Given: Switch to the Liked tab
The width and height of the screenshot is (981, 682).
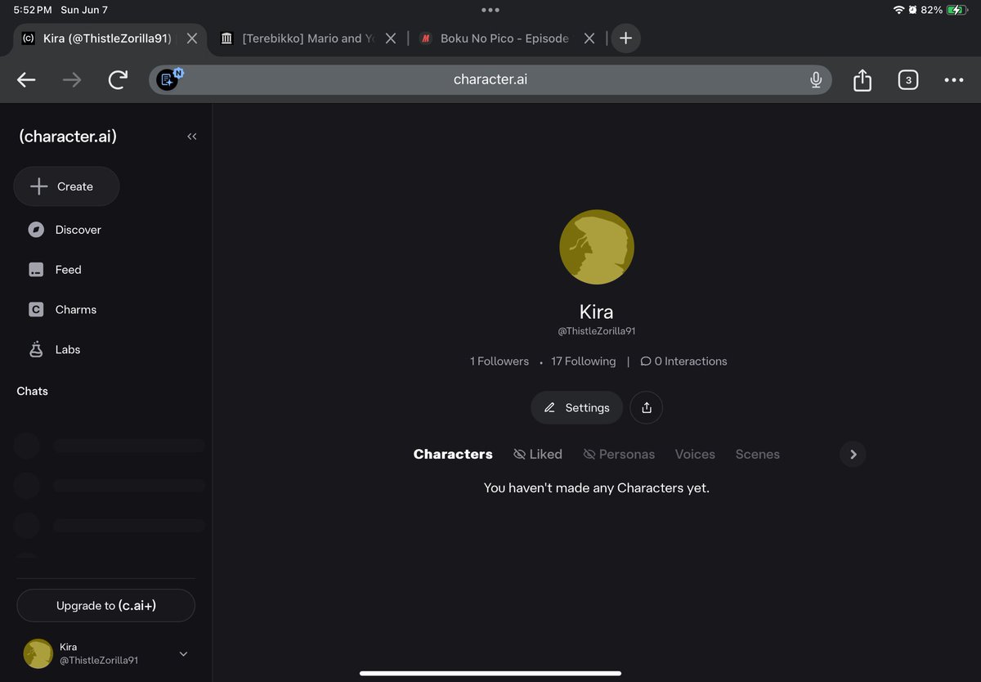Looking at the screenshot, I should point(538,454).
